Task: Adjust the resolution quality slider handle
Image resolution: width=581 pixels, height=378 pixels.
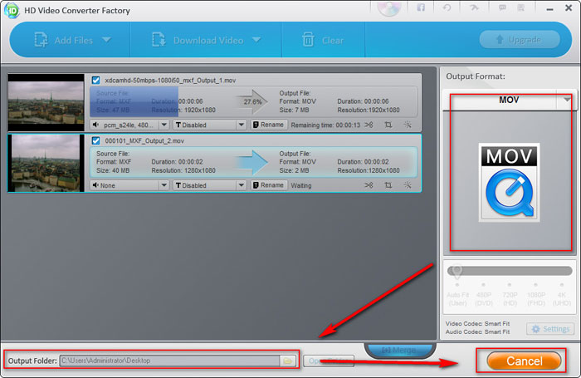Action: [x=456, y=272]
